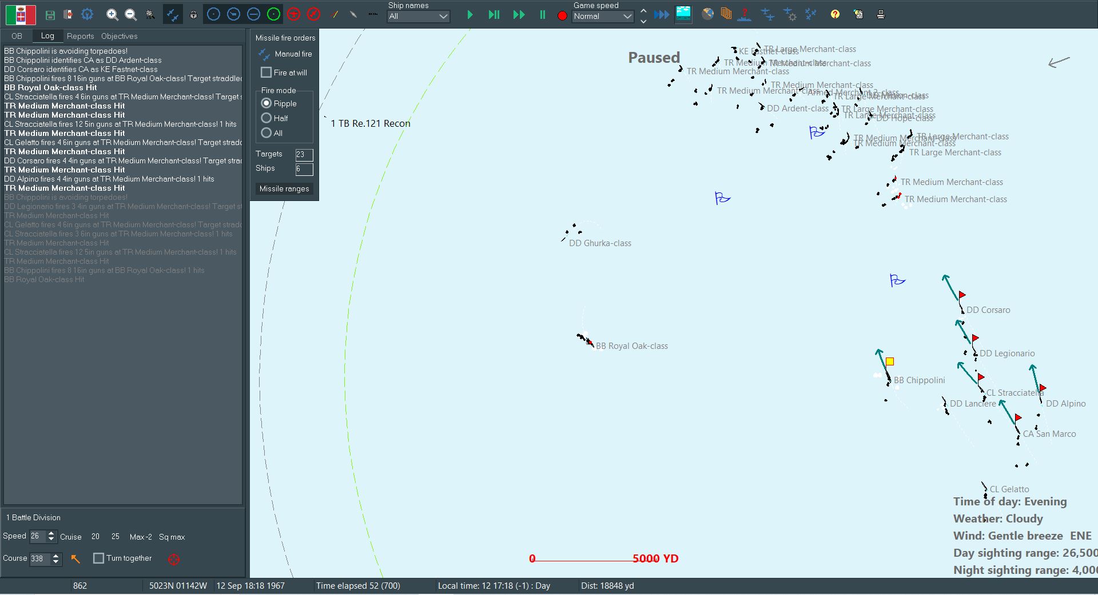Switch to the OB tab

click(17, 36)
